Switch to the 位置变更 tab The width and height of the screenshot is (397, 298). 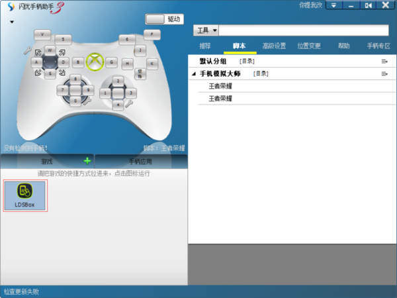click(x=309, y=46)
